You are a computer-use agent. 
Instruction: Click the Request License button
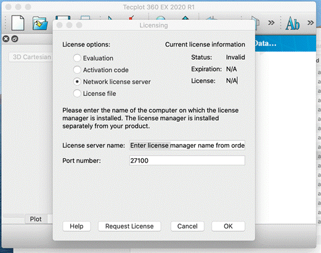[x=129, y=226]
